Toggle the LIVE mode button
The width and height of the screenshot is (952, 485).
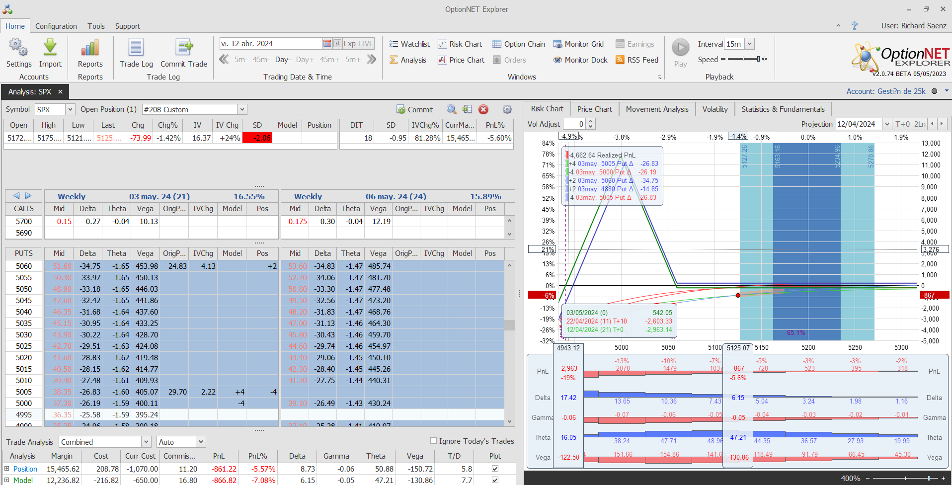366,44
